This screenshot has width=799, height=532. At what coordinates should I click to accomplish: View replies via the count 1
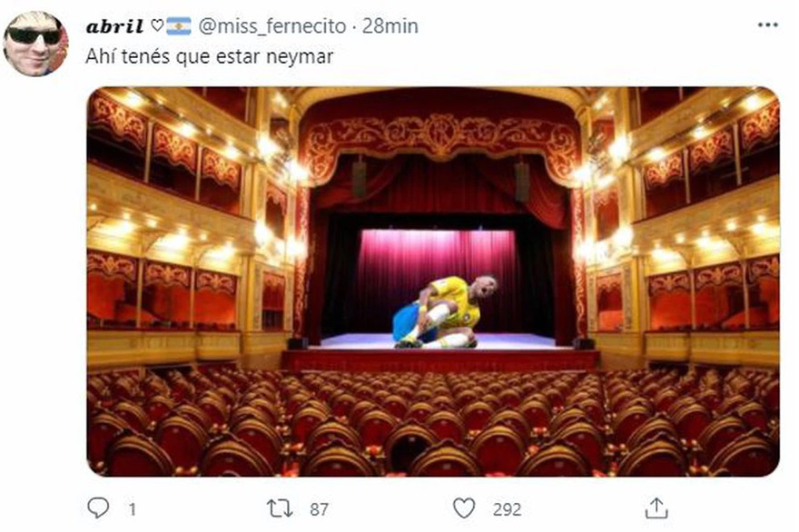[132, 508]
